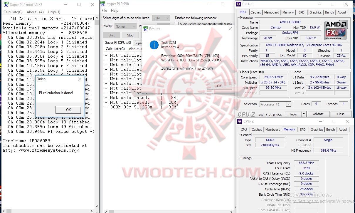Click the Name field AMD FX-8800P
This screenshot has width=355, height=213.
[291, 22]
